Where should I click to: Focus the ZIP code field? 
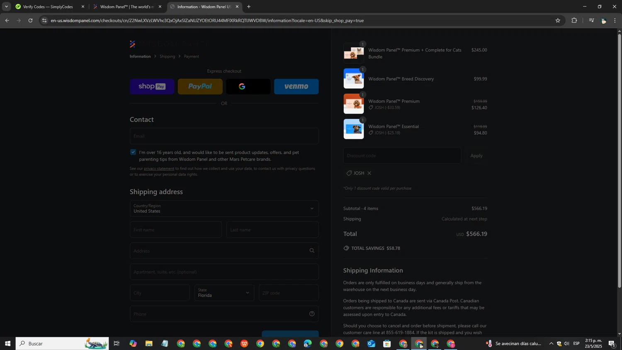289,293
